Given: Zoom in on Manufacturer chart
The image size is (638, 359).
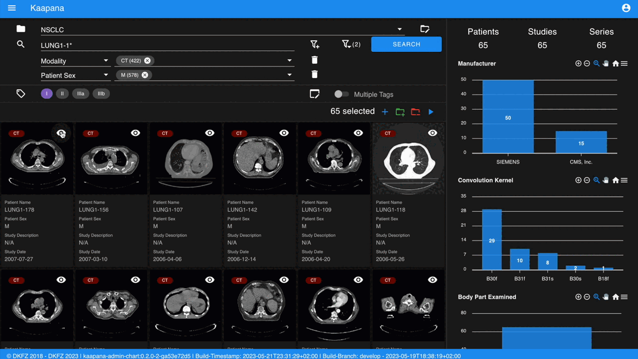Looking at the screenshot, I should 578,63.
